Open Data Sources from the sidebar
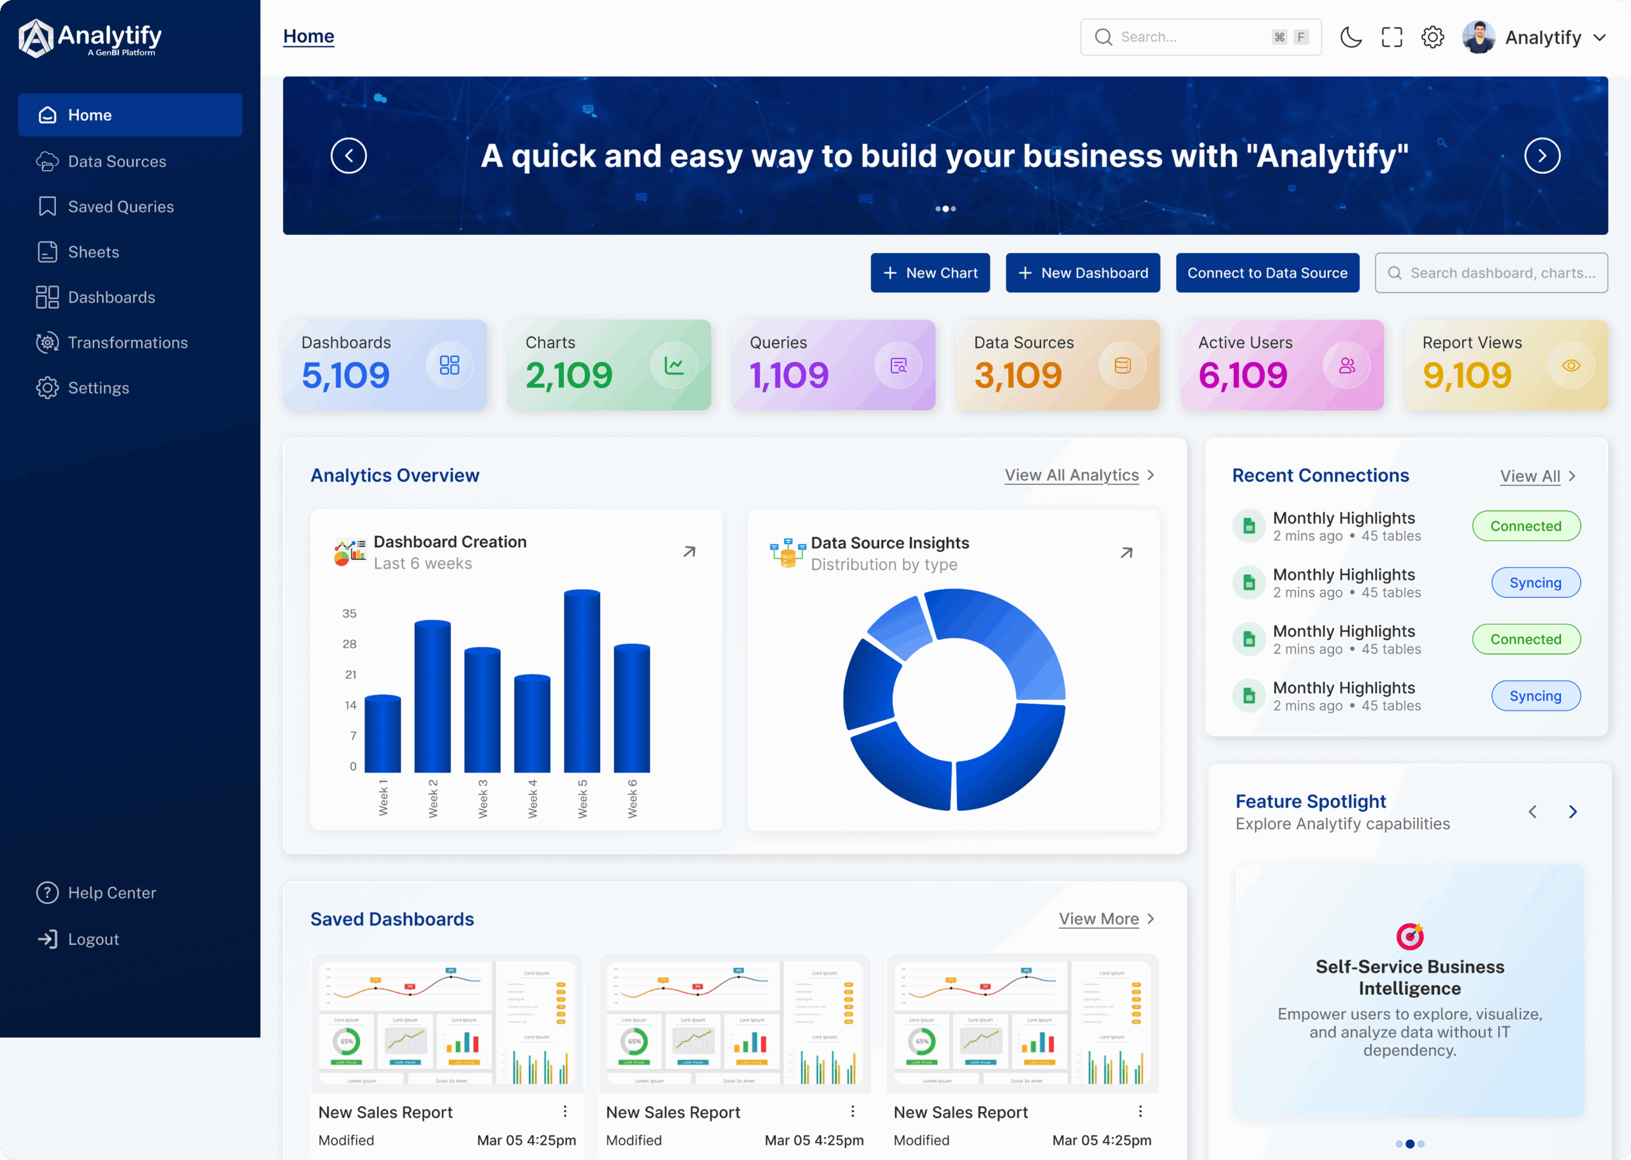 (x=117, y=161)
